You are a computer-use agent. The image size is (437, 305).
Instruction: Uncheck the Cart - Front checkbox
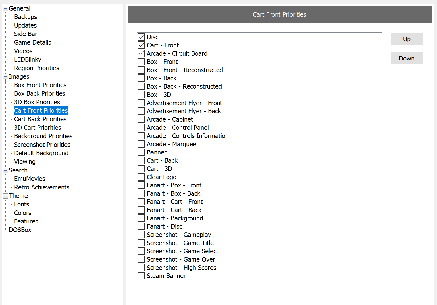(141, 45)
